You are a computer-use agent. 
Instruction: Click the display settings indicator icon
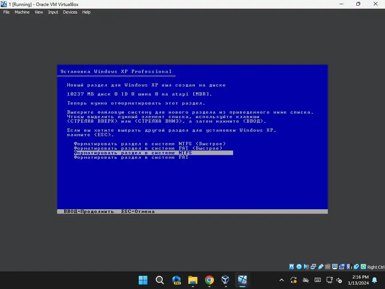point(335,267)
